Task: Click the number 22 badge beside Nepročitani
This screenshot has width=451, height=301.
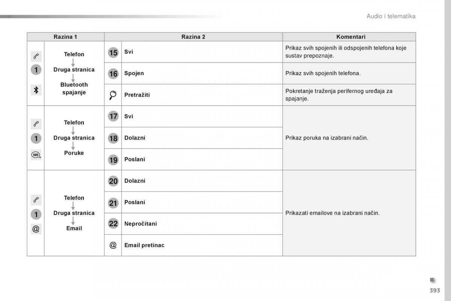Action: click(113, 224)
